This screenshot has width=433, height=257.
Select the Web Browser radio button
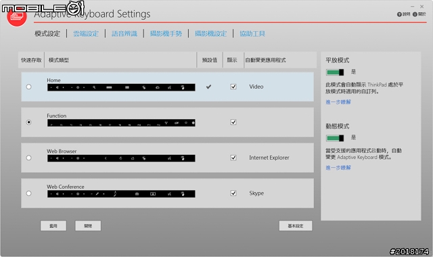pos(28,158)
